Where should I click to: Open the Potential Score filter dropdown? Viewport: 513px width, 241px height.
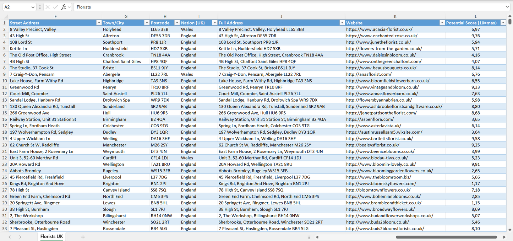point(503,22)
